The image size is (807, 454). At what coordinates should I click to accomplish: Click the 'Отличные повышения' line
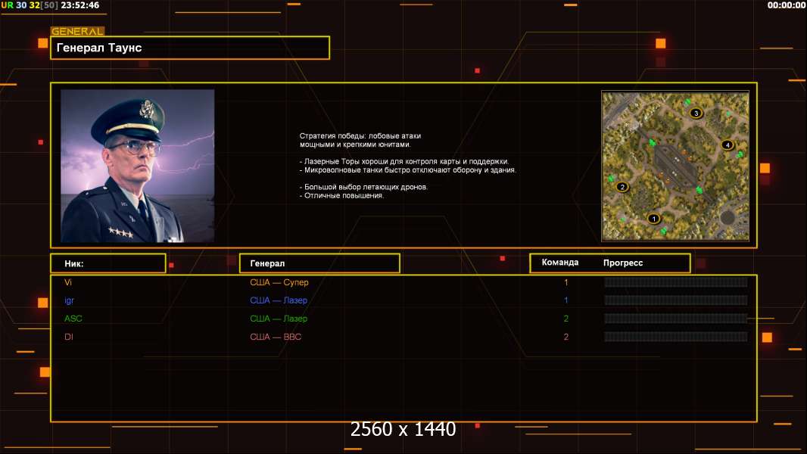tap(341, 195)
